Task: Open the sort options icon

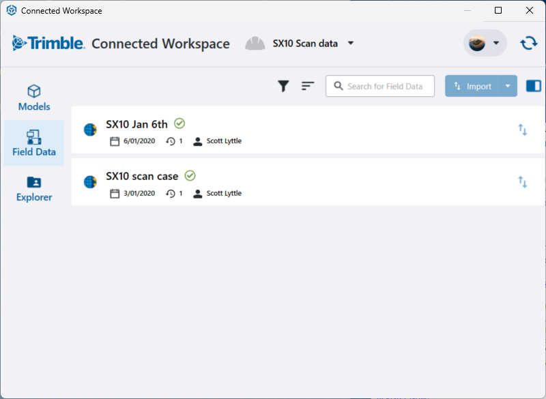Action: coord(308,86)
